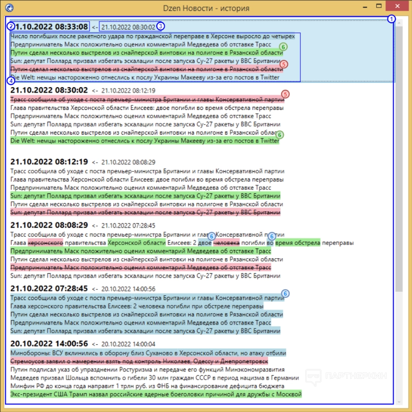Select bold header 21.10.2022 07:28:45

(49, 288)
